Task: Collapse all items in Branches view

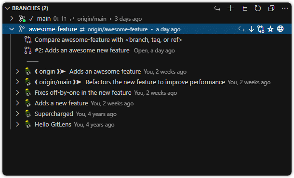Action: coord(271,8)
